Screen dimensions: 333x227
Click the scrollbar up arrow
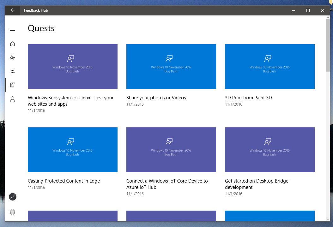tap(328, 17)
